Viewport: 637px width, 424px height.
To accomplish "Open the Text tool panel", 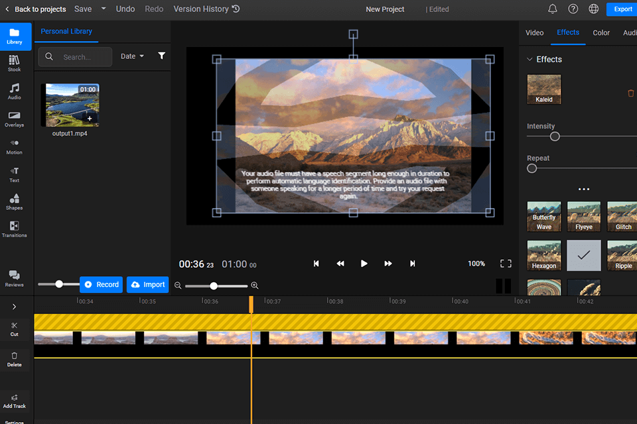I will (14, 174).
